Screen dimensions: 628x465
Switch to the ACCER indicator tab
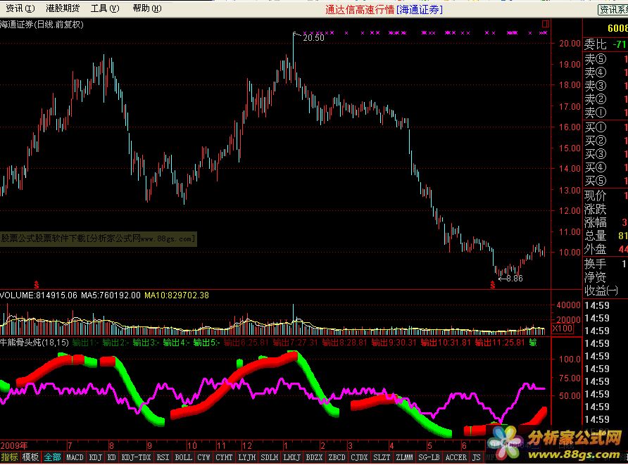point(456,457)
